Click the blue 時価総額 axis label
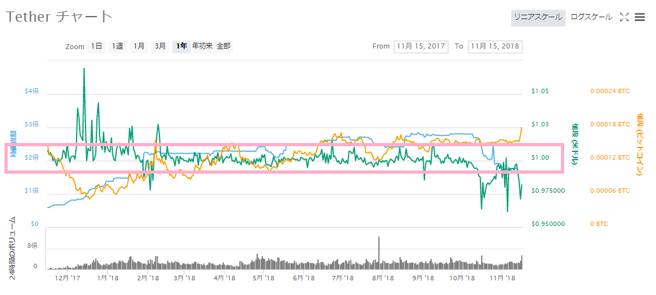The width and height of the screenshot is (656, 295). coord(13,144)
